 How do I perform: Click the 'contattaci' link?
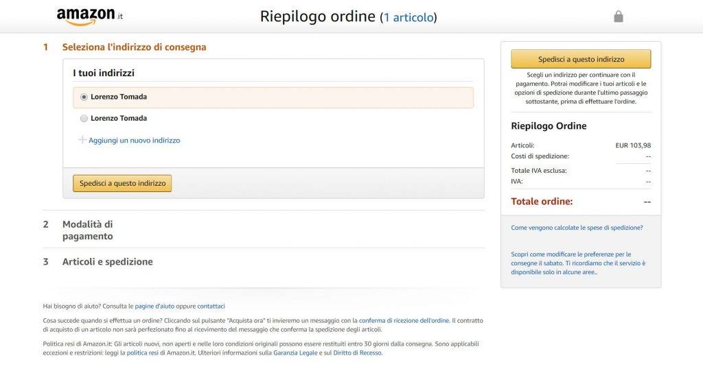(x=211, y=306)
